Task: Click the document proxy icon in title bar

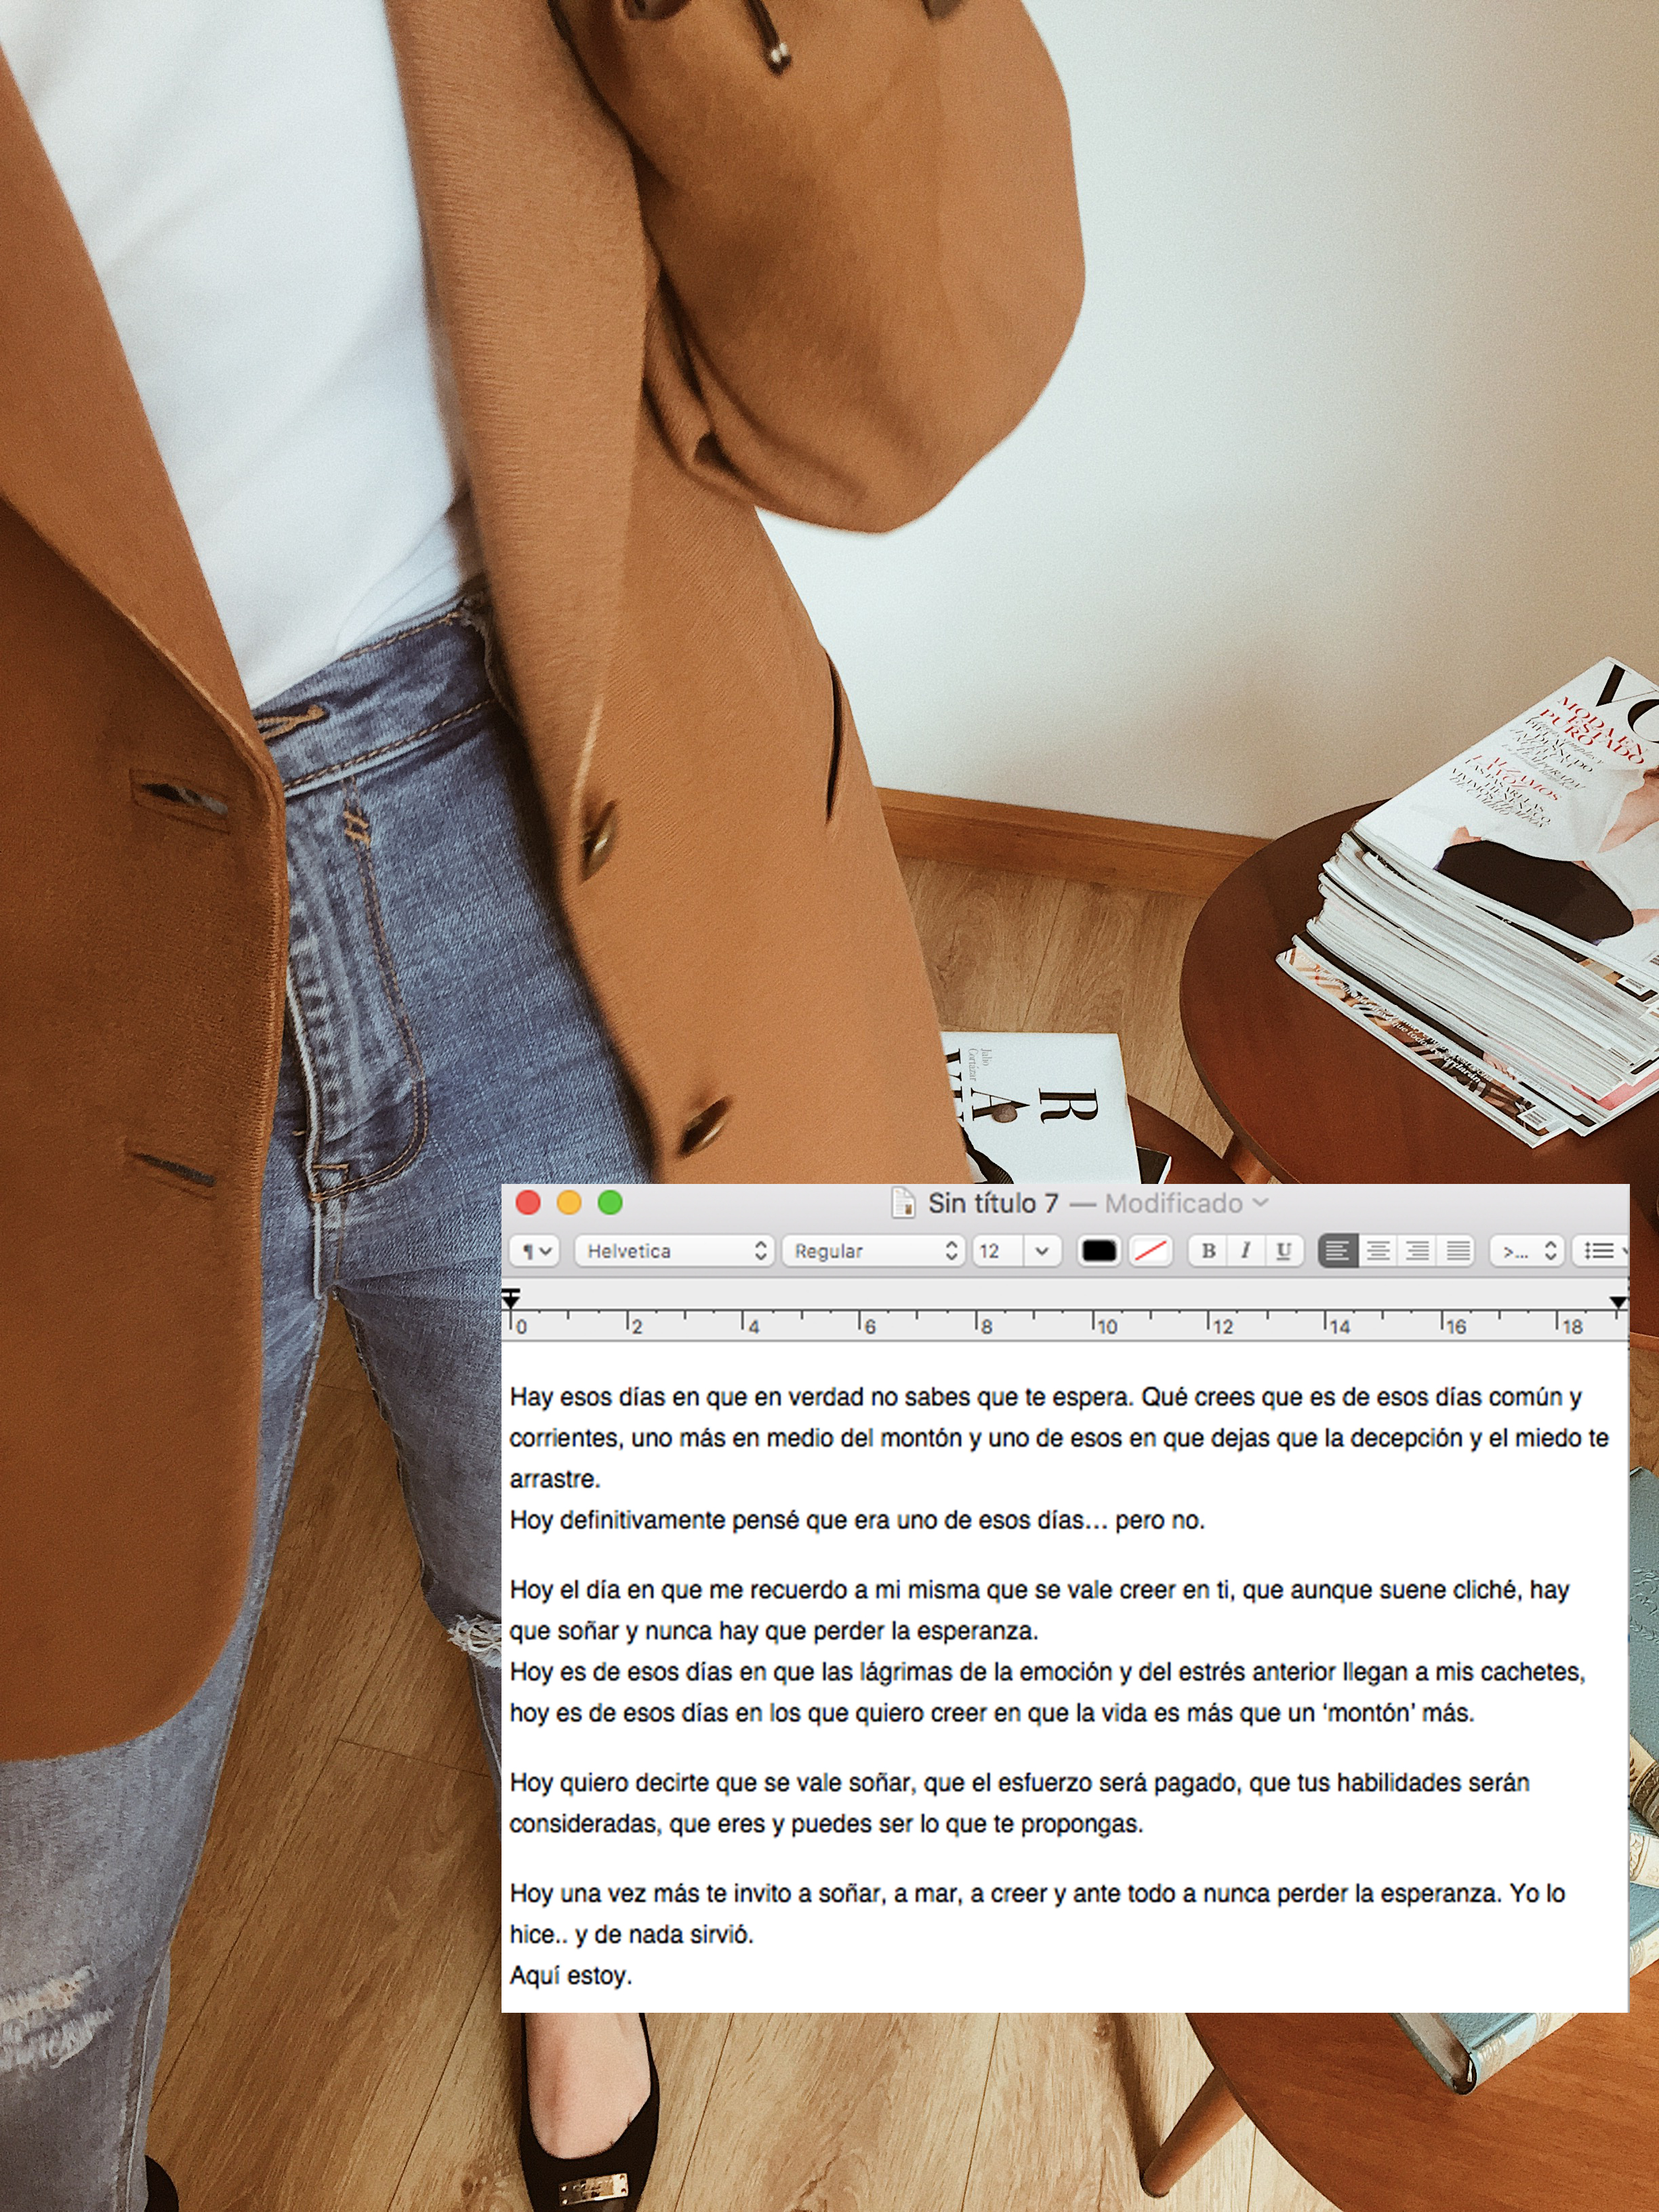Action: [x=903, y=1203]
